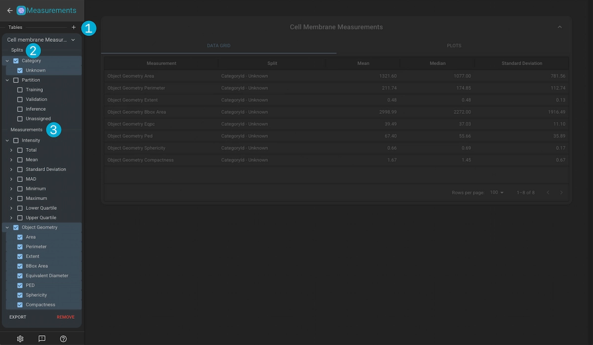Expand the Total intensity item
593x345 pixels.
point(11,150)
